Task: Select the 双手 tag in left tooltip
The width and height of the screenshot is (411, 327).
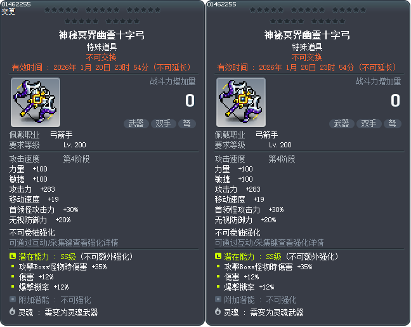Action: coord(163,124)
